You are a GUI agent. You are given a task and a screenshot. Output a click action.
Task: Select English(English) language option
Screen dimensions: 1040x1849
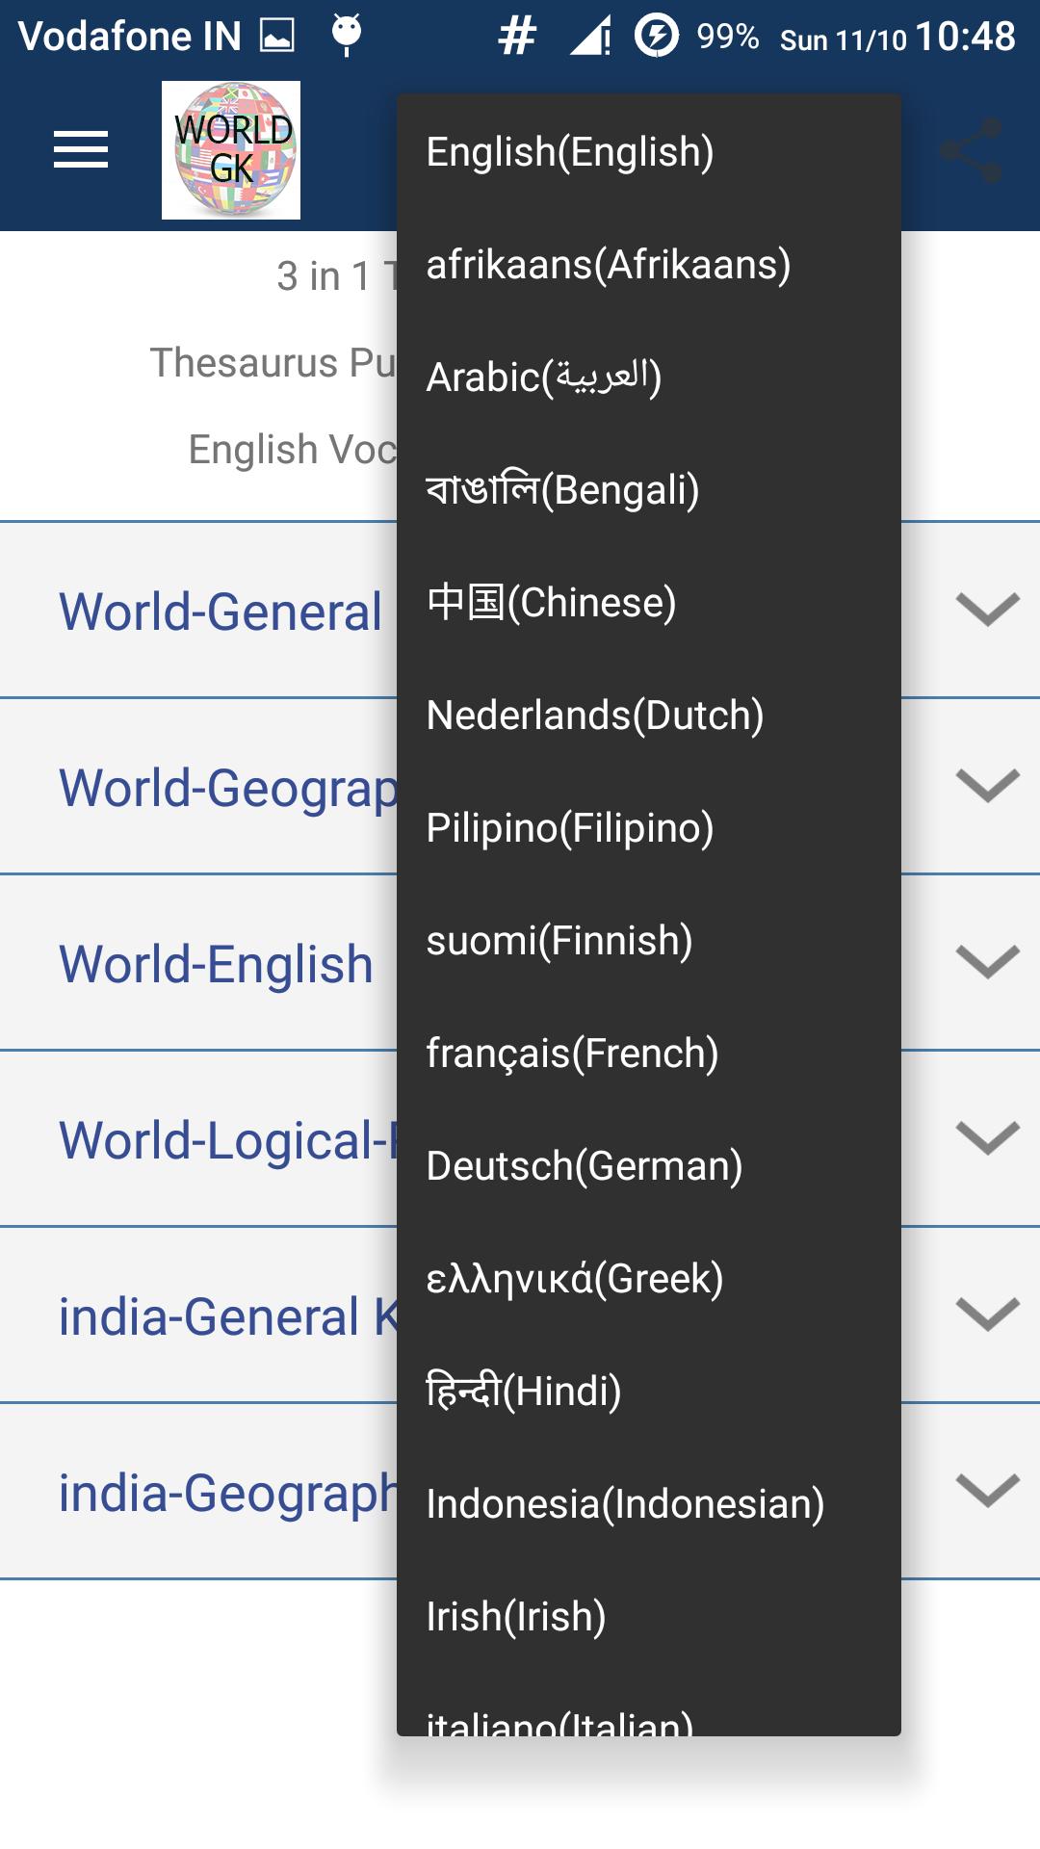pyautogui.click(x=649, y=151)
